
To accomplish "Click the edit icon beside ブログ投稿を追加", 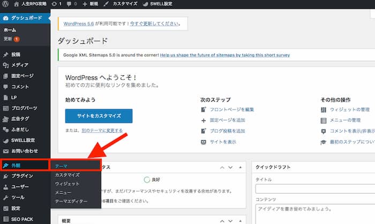I will pos(204,131).
